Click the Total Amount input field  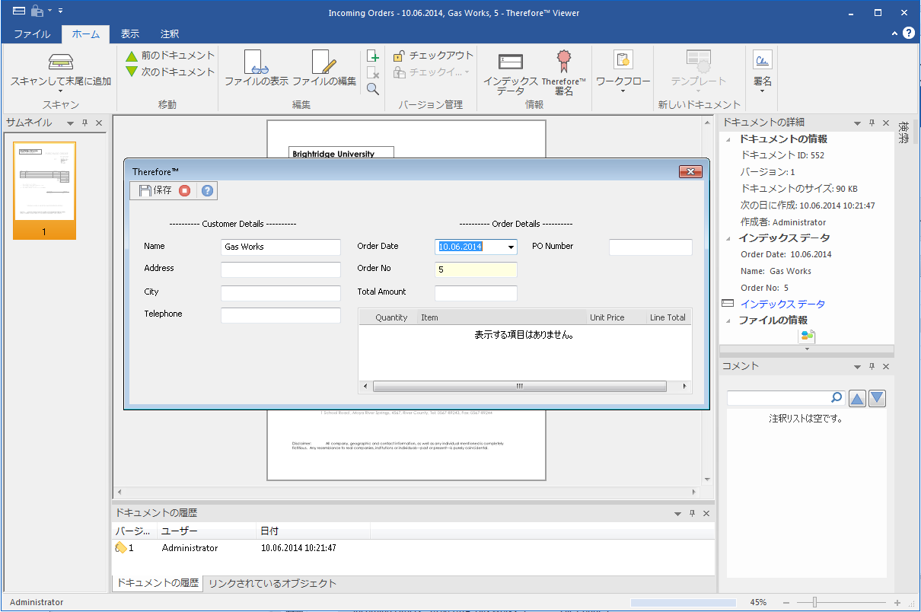click(x=476, y=293)
